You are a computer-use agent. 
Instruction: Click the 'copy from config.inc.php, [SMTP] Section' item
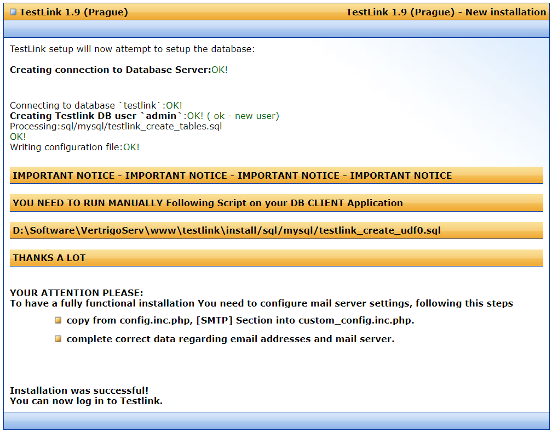240,320
